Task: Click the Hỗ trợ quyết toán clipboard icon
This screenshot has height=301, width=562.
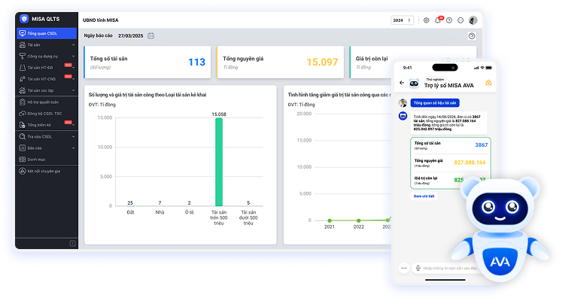Action: (23, 102)
